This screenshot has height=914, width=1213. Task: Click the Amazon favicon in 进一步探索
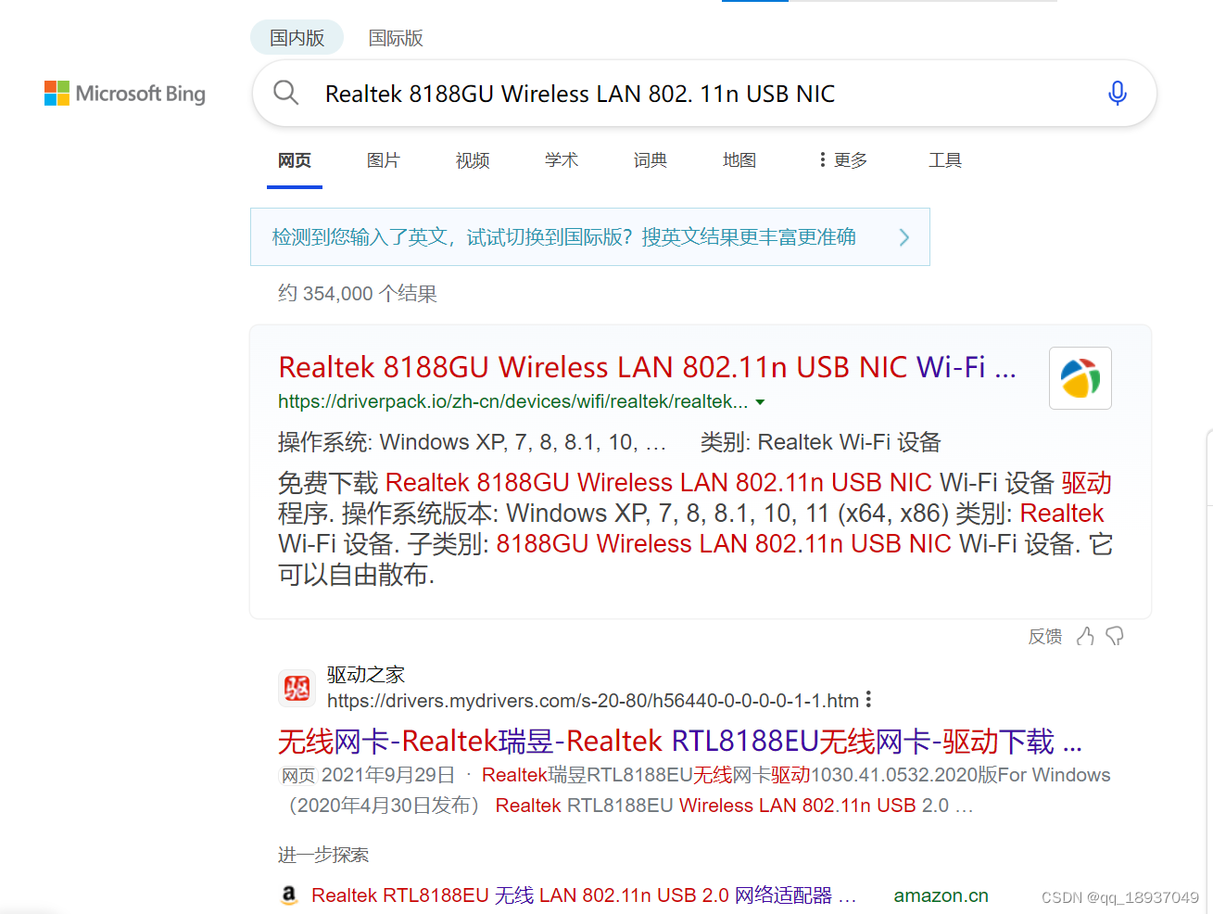289,895
